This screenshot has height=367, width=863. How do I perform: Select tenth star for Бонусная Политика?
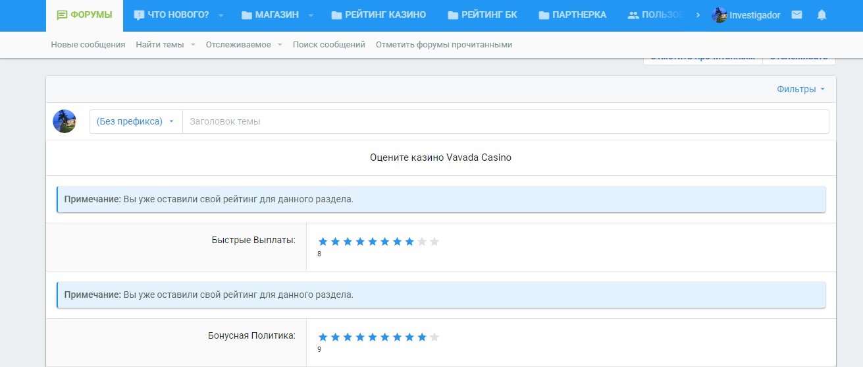[x=434, y=337]
